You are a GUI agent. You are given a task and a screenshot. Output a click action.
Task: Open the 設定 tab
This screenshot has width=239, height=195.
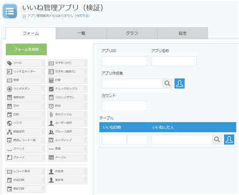(x=183, y=33)
